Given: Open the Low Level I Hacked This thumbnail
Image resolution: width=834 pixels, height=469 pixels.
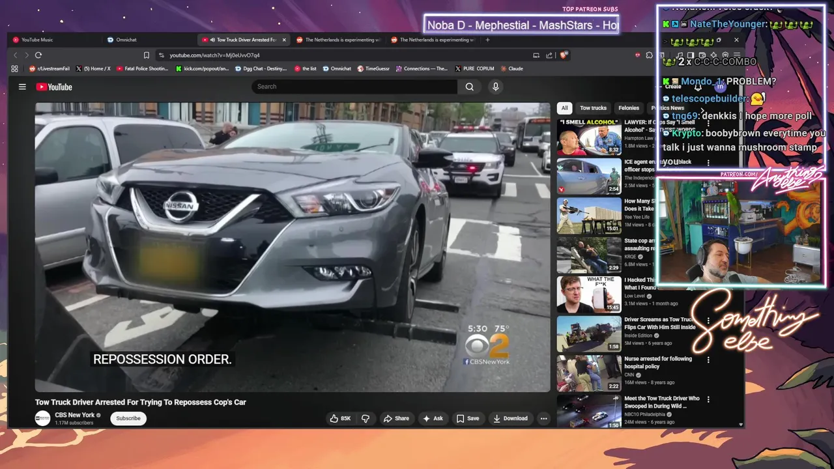Looking at the screenshot, I should point(589,294).
